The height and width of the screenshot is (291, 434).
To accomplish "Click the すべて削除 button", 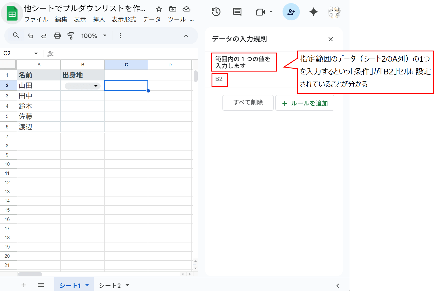I will 248,103.
